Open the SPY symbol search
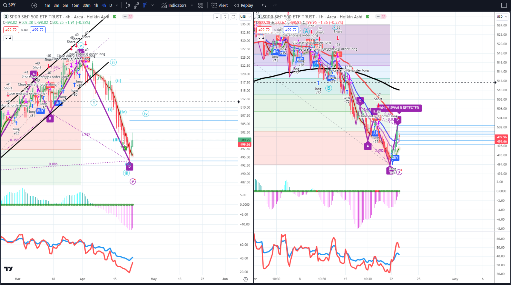 click(x=9, y=5)
